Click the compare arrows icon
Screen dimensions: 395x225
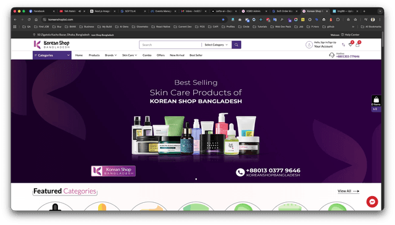pos(343,45)
